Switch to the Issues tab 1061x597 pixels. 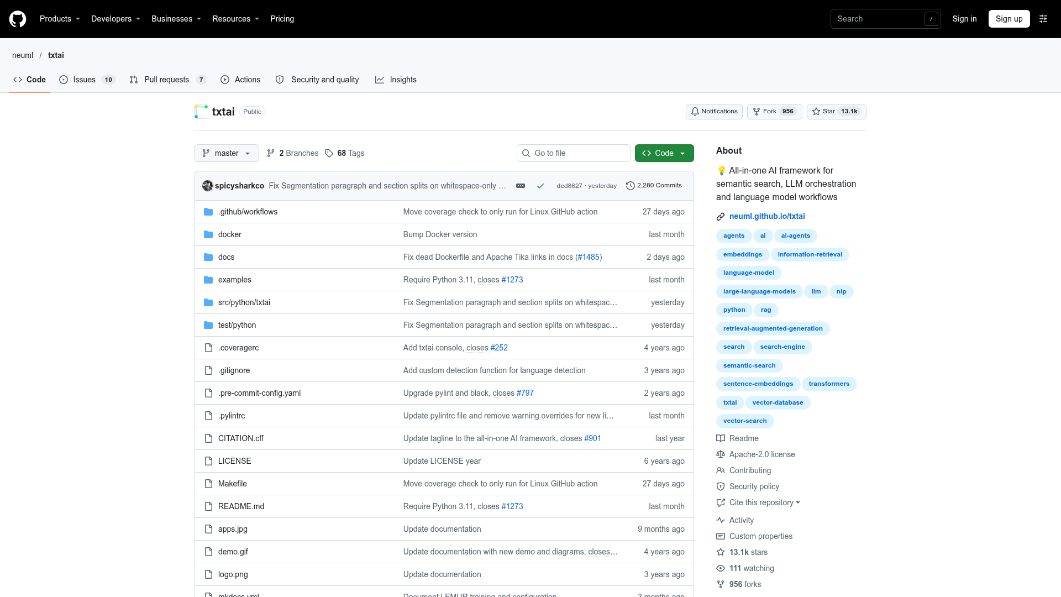click(x=87, y=80)
